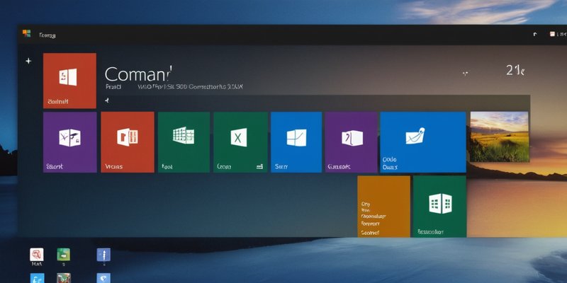Click the small white square icon top right

[x=552, y=34]
